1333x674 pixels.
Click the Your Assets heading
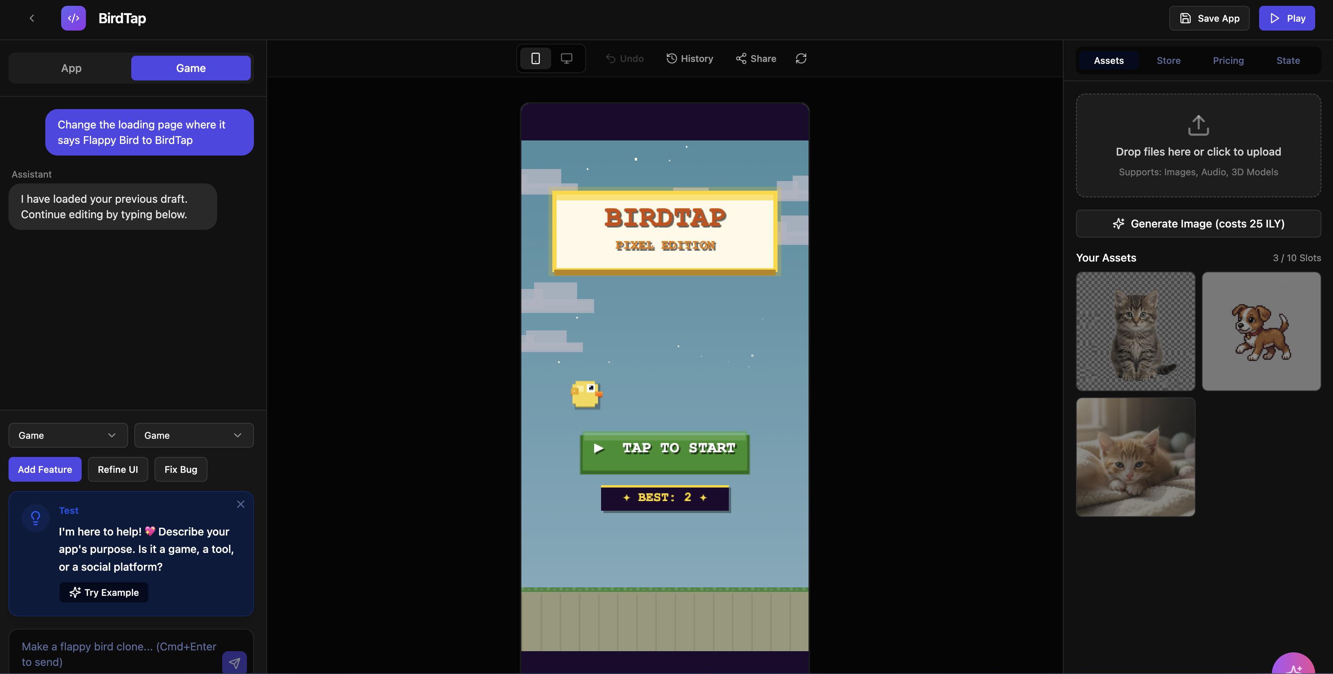tap(1106, 258)
